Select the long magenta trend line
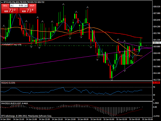This screenshot has height=121, width=161. (x=51, y=61)
